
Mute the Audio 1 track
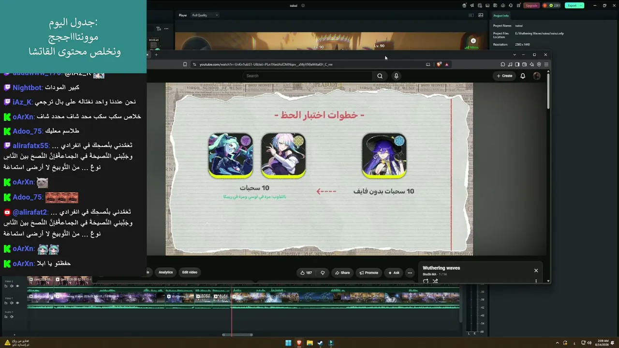(12, 317)
